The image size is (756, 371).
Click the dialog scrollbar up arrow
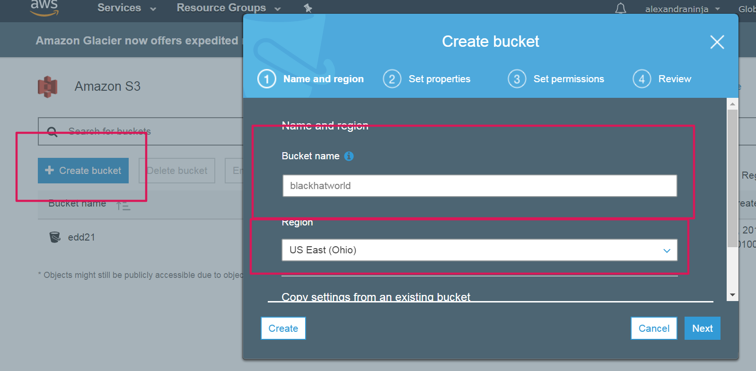click(732, 104)
